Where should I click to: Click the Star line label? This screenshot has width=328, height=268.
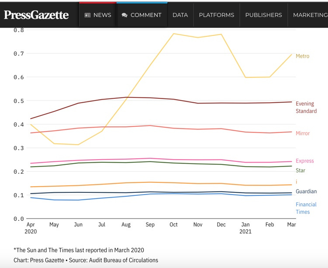(x=300, y=171)
